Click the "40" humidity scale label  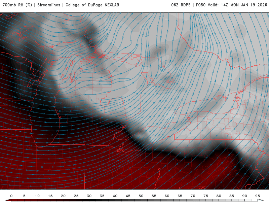pyautogui.click(x=115, y=196)
